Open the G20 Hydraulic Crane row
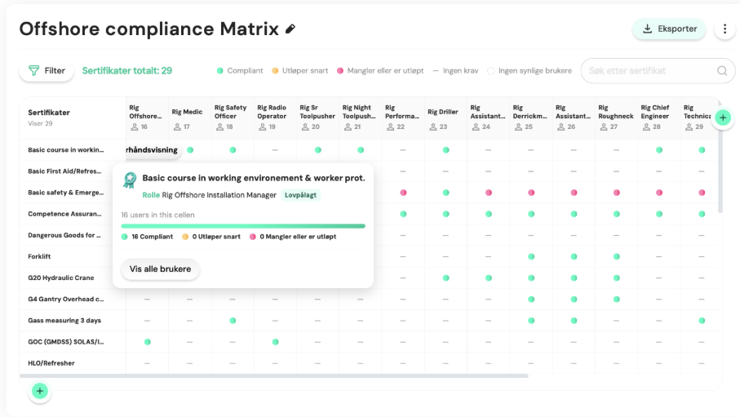 [x=61, y=277]
